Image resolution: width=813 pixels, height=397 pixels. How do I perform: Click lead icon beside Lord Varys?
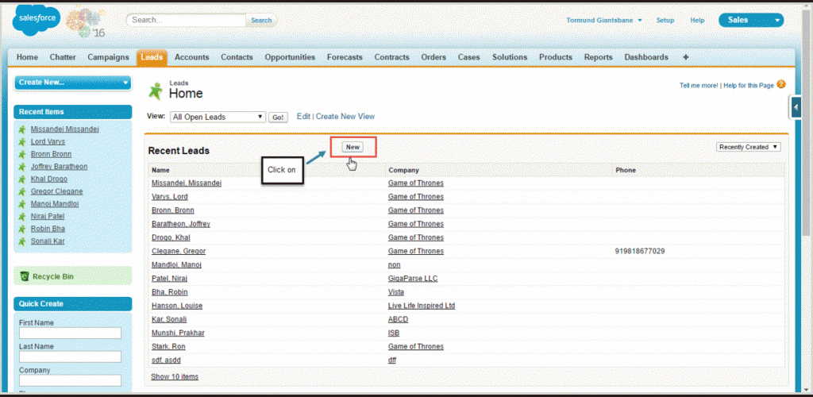click(21, 142)
